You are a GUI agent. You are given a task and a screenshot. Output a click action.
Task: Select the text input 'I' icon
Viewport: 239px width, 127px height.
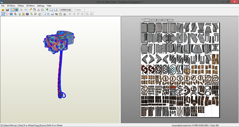pyautogui.click(x=23, y=14)
